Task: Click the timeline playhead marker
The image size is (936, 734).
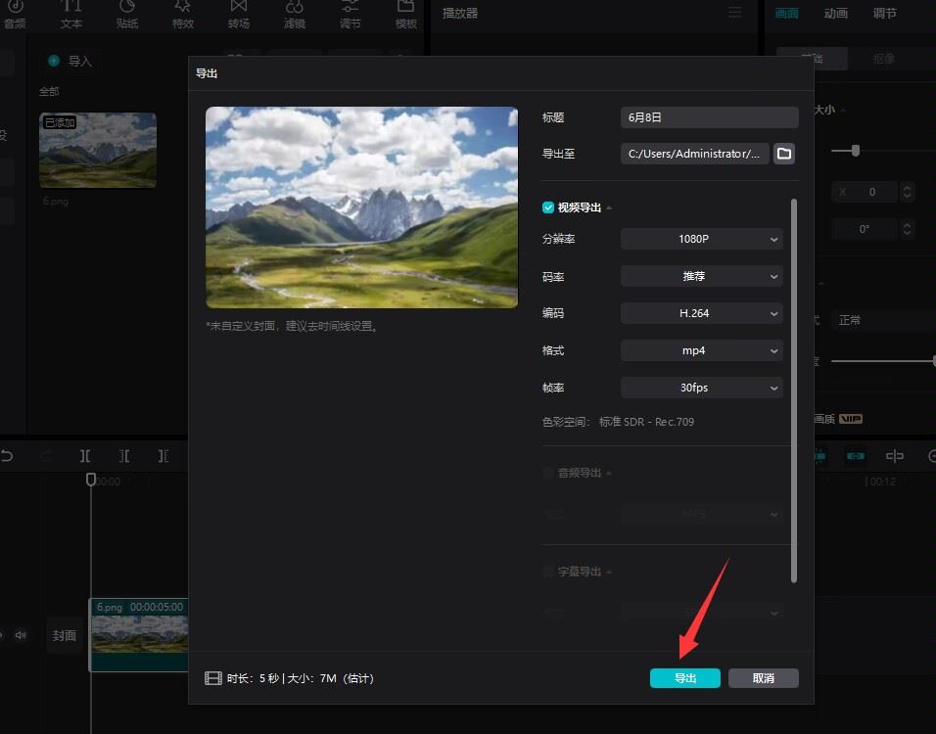Action: 91,480
